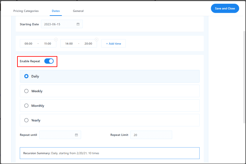Click the + Add time button

click(113, 43)
